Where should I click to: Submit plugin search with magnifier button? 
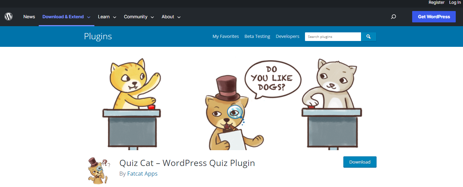pyautogui.click(x=369, y=37)
